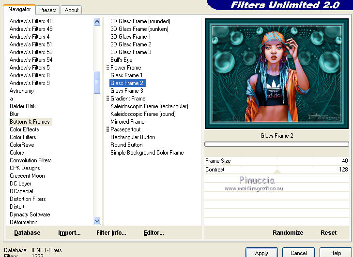Choose the Glass Frame 3 filter
Image resolution: width=353 pixels, height=257 pixels.
pyautogui.click(x=127, y=91)
